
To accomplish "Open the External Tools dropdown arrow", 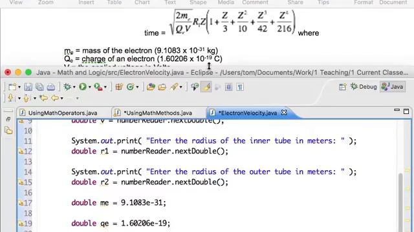I will pos(105,87).
